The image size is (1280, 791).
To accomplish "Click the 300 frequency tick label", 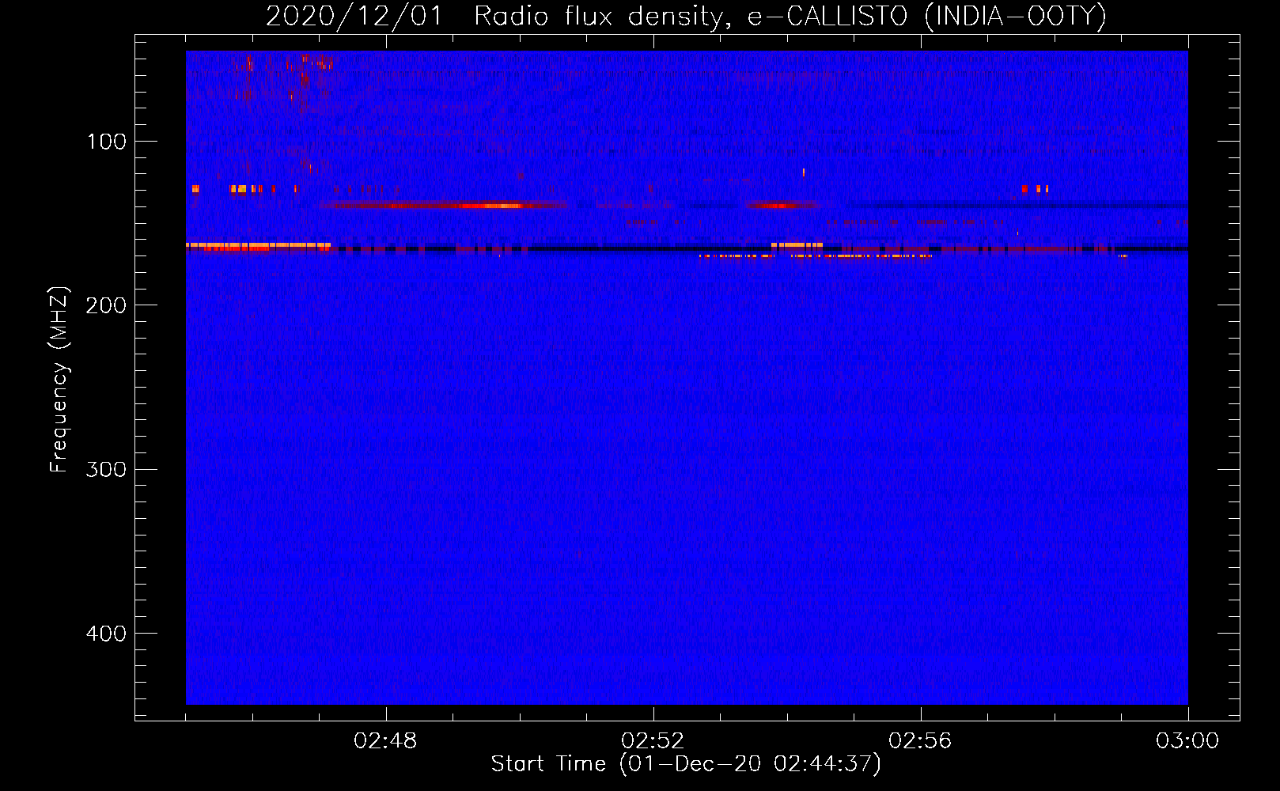I will point(106,469).
